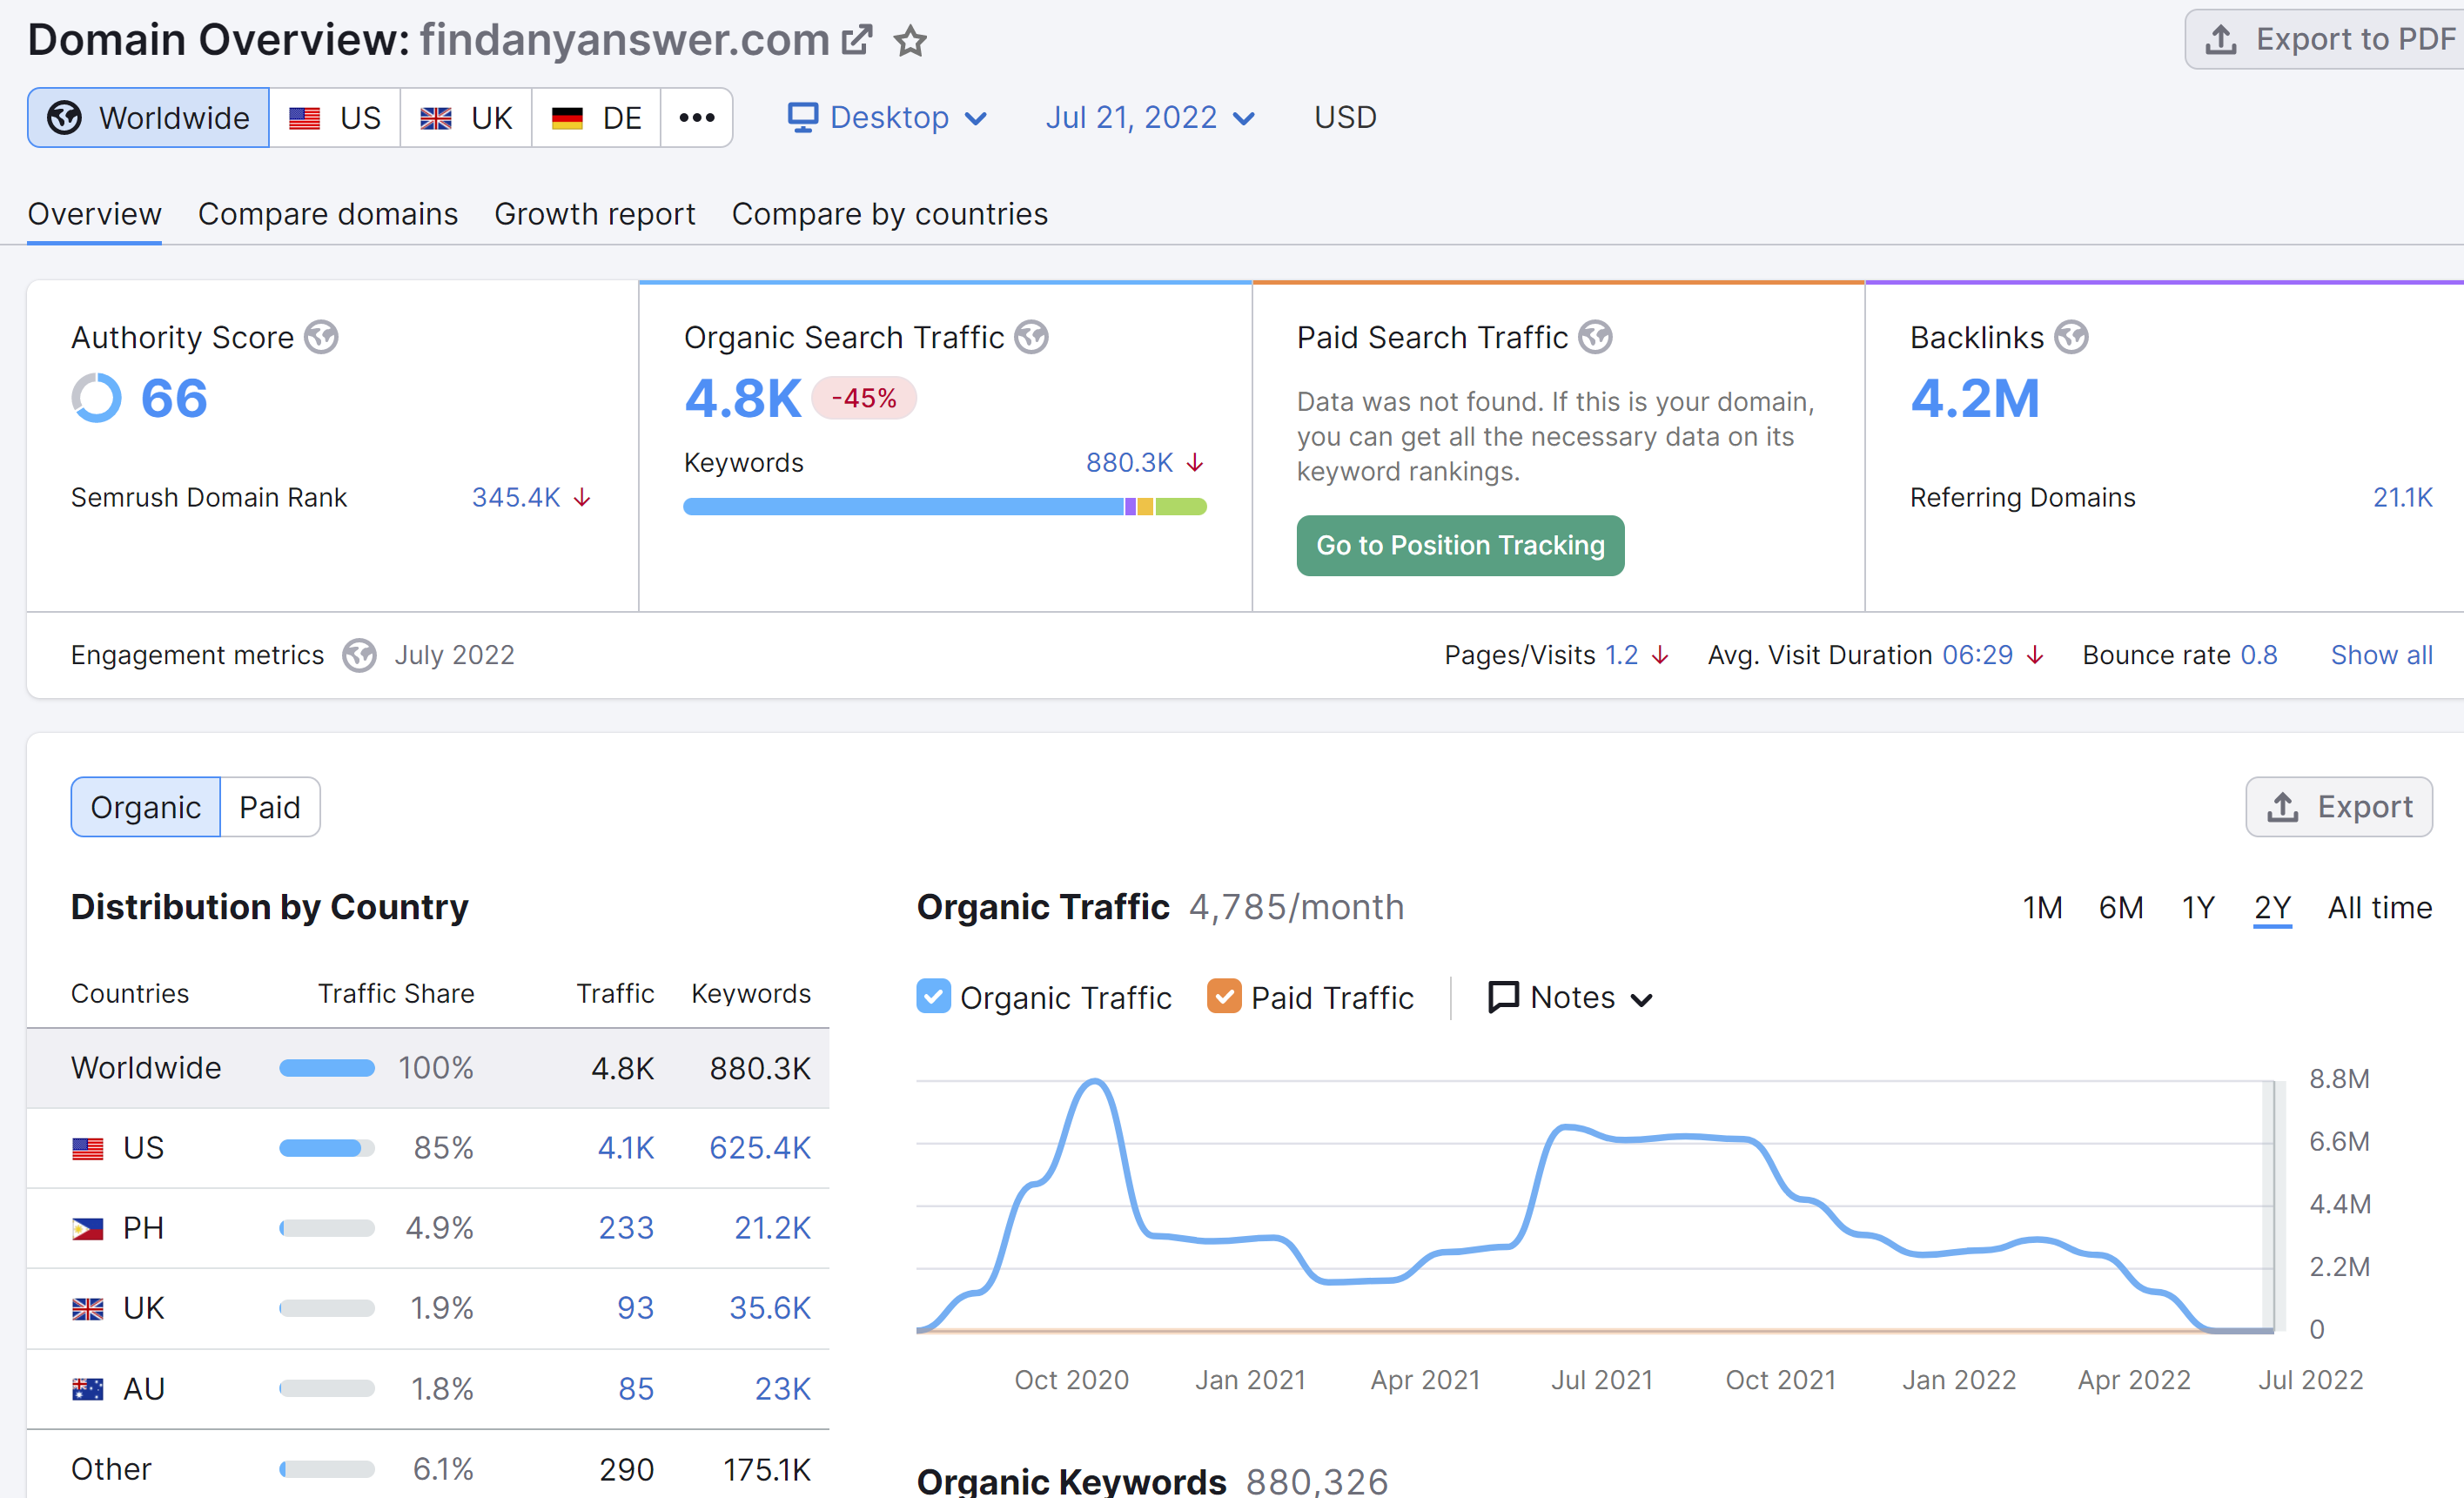Star the domain as favorite
The height and width of the screenshot is (1498, 2464).
[910, 41]
